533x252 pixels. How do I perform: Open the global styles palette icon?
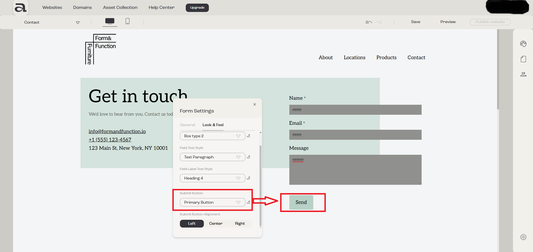(x=523, y=44)
